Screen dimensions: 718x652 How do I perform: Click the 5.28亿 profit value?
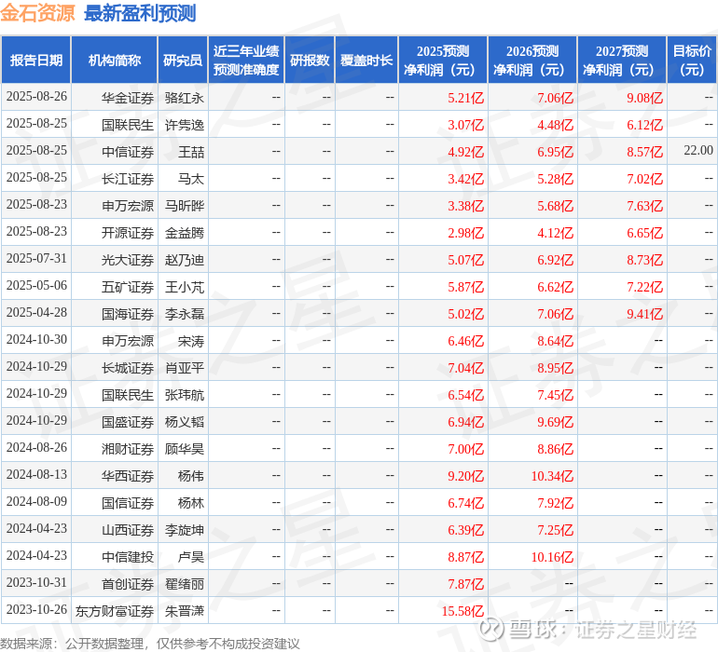tap(556, 179)
